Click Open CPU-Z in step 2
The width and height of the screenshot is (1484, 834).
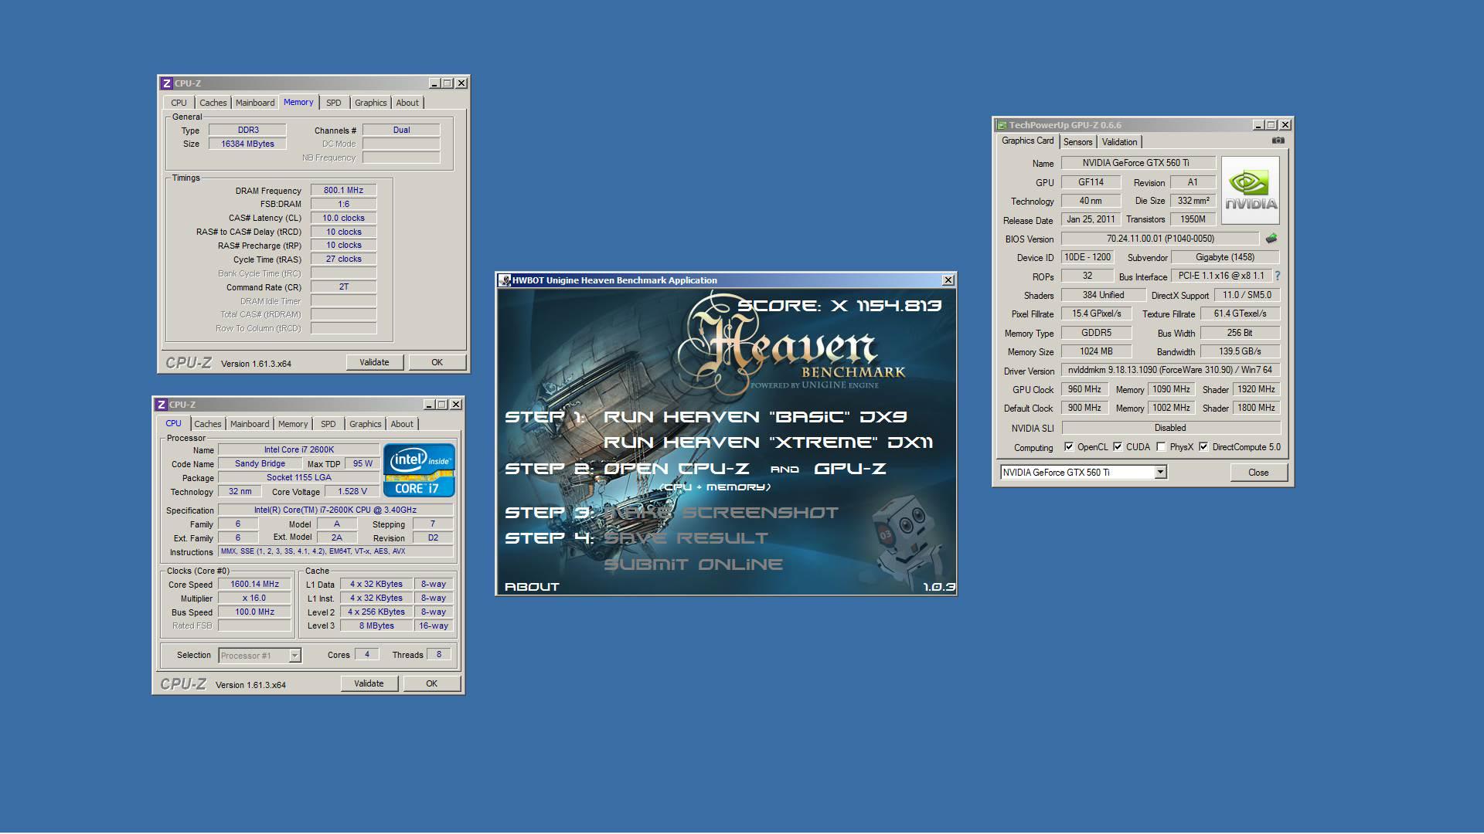tap(676, 469)
